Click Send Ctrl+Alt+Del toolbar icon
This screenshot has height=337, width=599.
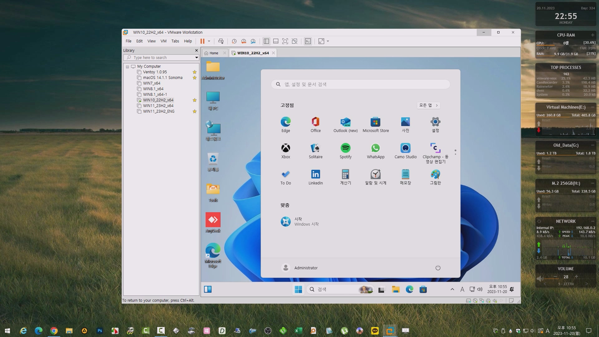[221, 41]
